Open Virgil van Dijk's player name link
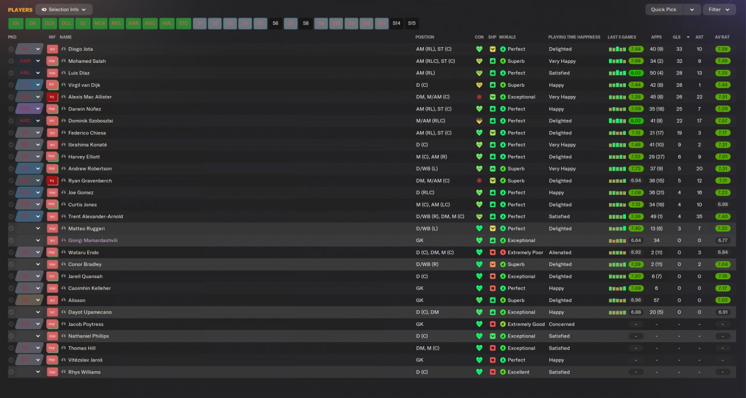The image size is (746, 398). 85,85
